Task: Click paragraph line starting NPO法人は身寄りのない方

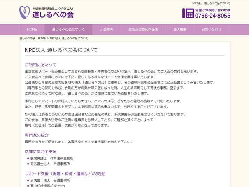Action: click(x=105, y=114)
